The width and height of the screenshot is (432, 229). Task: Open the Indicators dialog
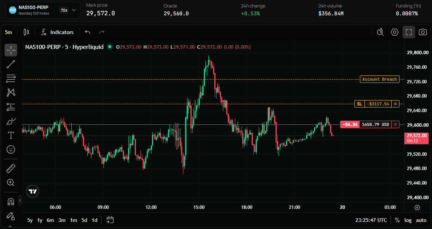pos(57,32)
